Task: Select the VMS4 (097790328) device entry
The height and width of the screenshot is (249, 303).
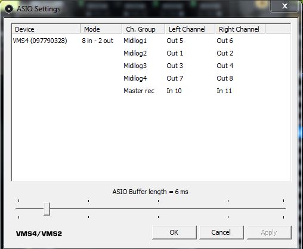Action: (40, 41)
